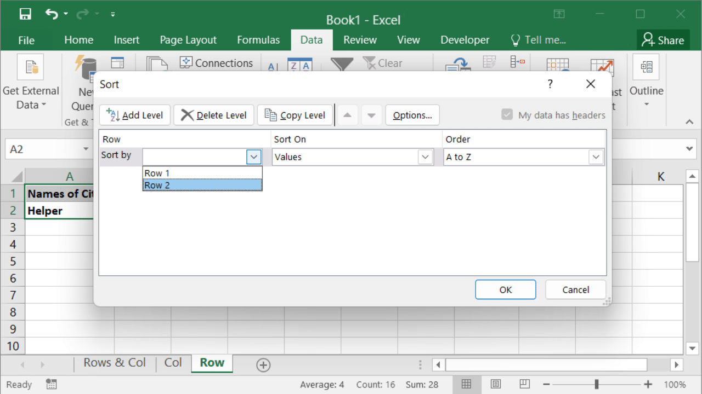Screen dimensions: 702x394
Task: Expand the Sort by dropdown arrow
Action: coord(253,157)
